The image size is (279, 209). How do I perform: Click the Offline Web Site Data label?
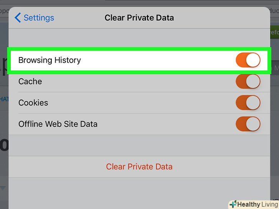pyautogui.click(x=58, y=124)
